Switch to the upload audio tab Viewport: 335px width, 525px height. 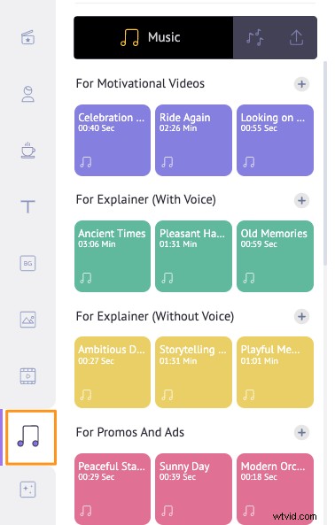(296, 37)
